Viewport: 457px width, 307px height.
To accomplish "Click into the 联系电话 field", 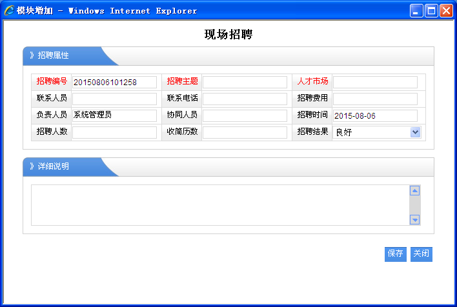I will tap(245, 99).
